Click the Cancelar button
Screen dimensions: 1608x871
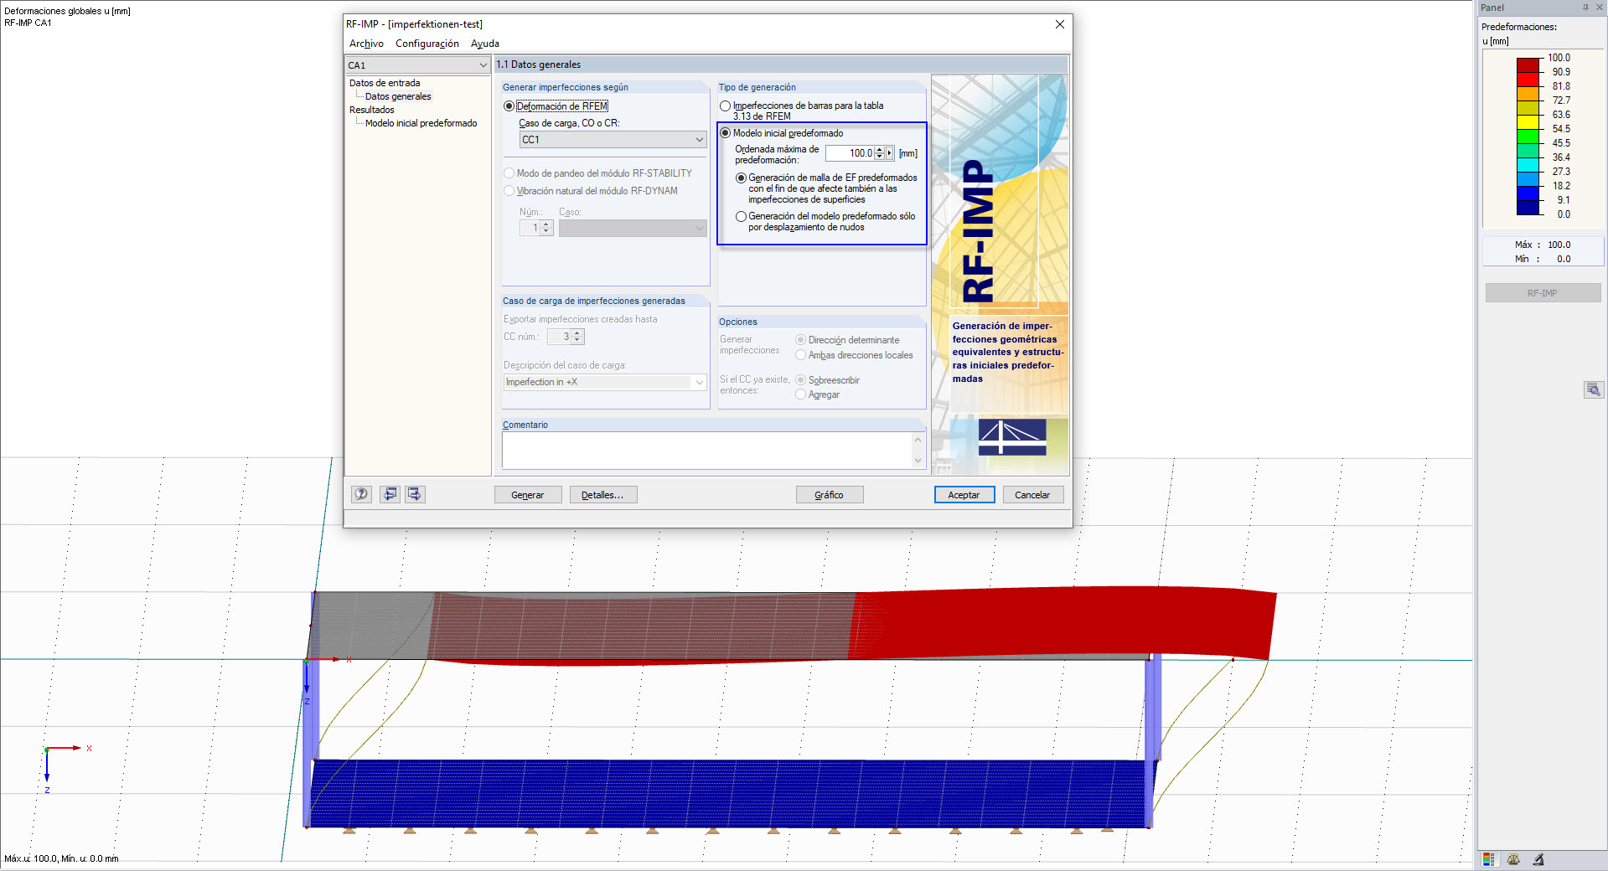point(1033,495)
